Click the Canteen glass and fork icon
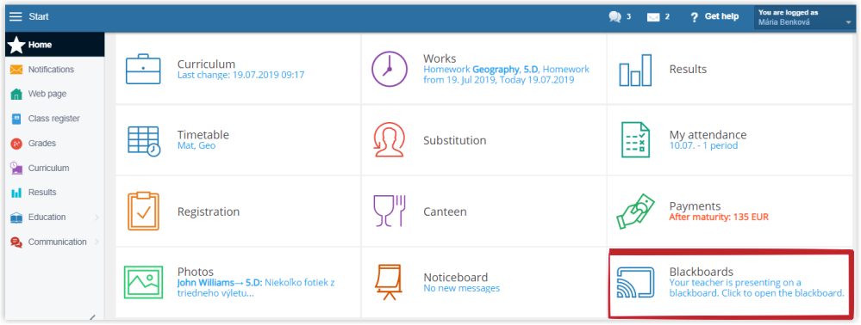This screenshot has height=325, width=861. click(390, 211)
